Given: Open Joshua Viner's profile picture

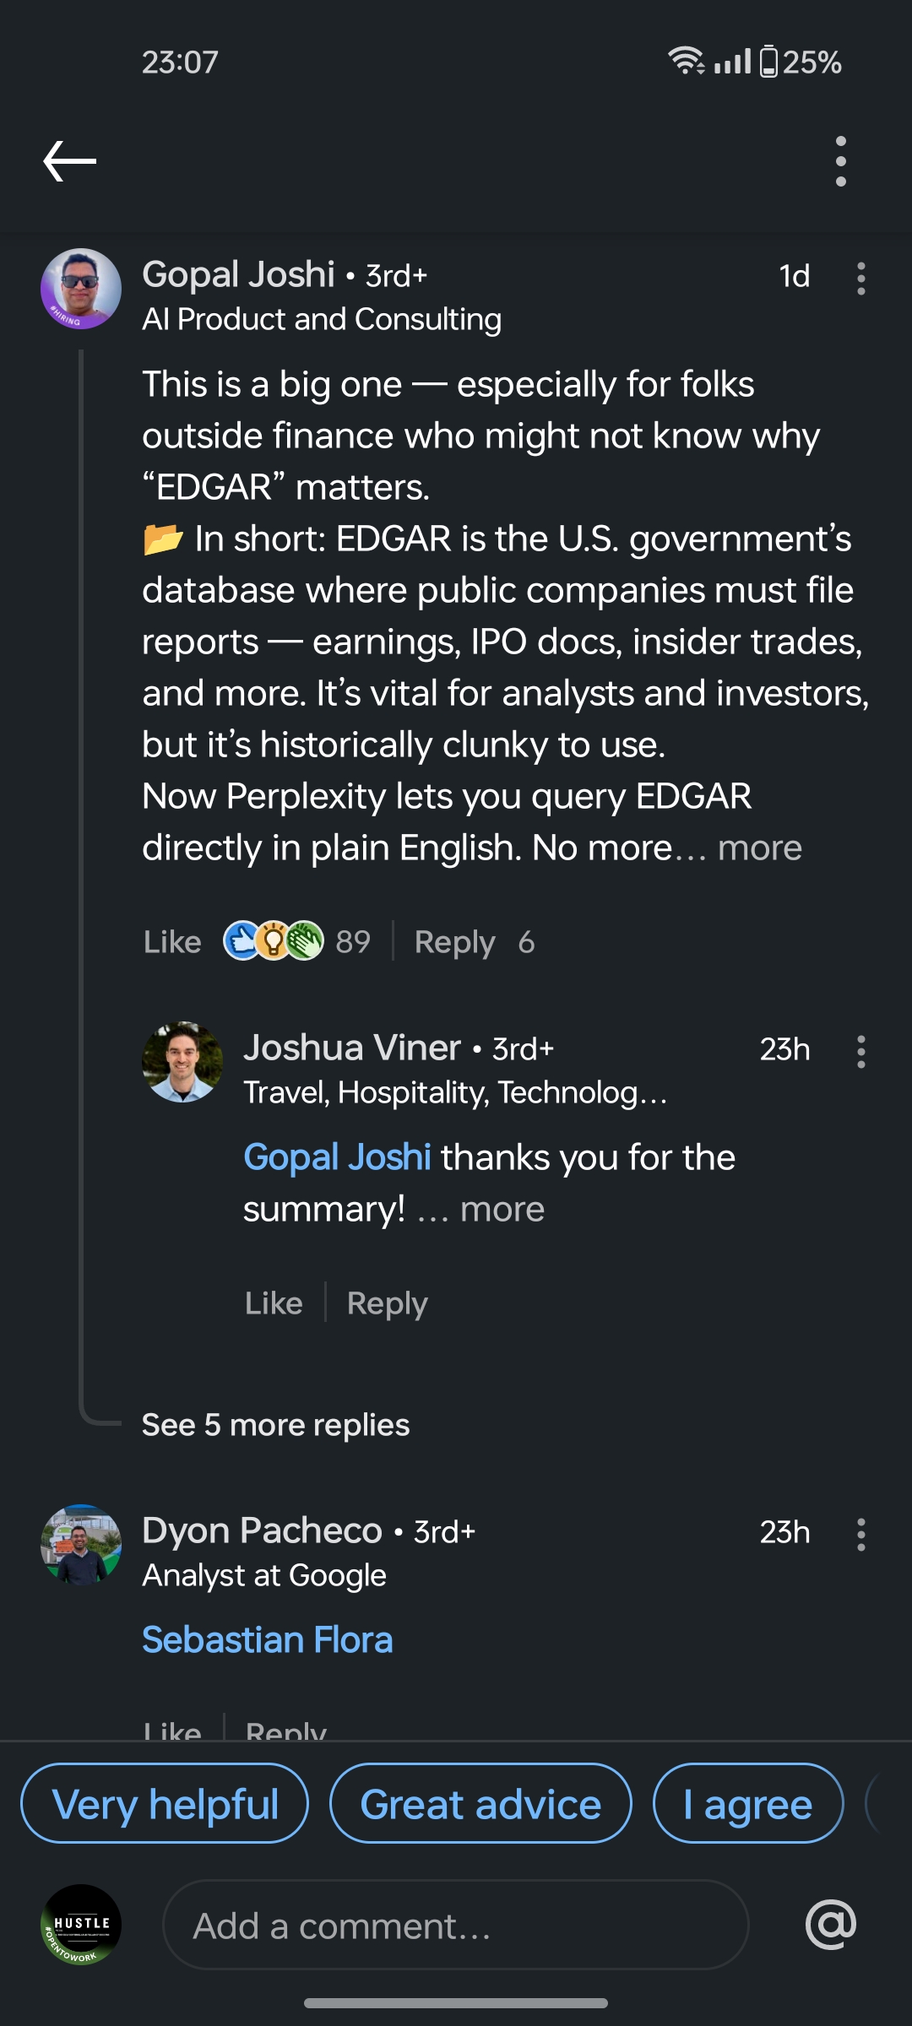Looking at the screenshot, I should tap(182, 1062).
